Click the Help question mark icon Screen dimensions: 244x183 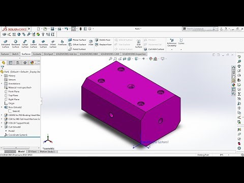pyautogui.click(x=226, y=29)
